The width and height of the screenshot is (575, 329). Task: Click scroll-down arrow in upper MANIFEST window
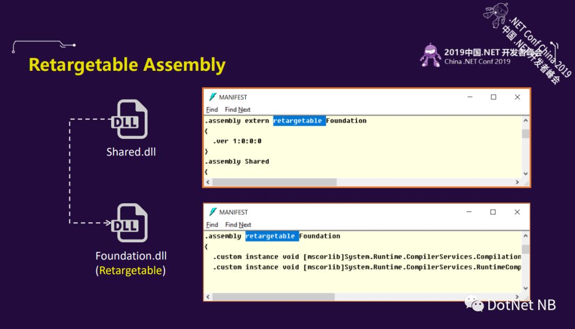tap(525, 174)
